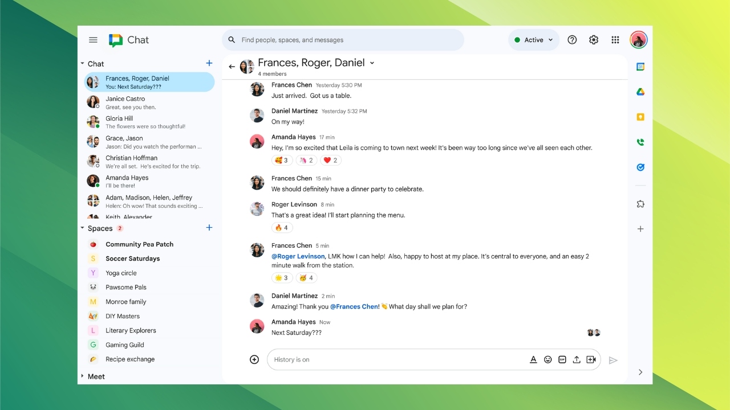Open the Adam, Madison, Helen, Jeffrey chat

click(x=149, y=201)
